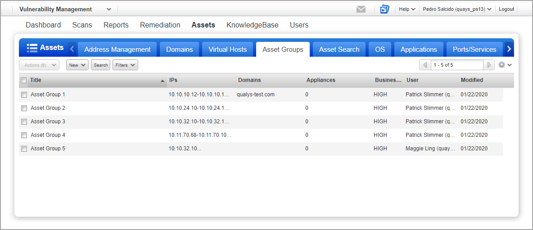
Task: Open the KnowledgeBase menu
Action: tap(253, 25)
